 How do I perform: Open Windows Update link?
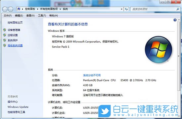tap(18, 107)
